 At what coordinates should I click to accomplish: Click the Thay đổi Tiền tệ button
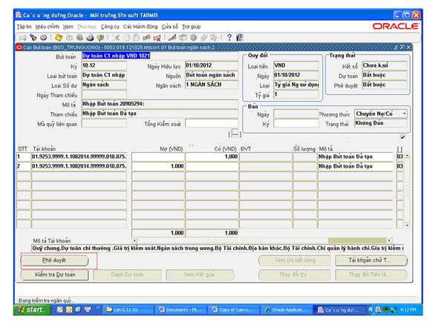pos(371,275)
